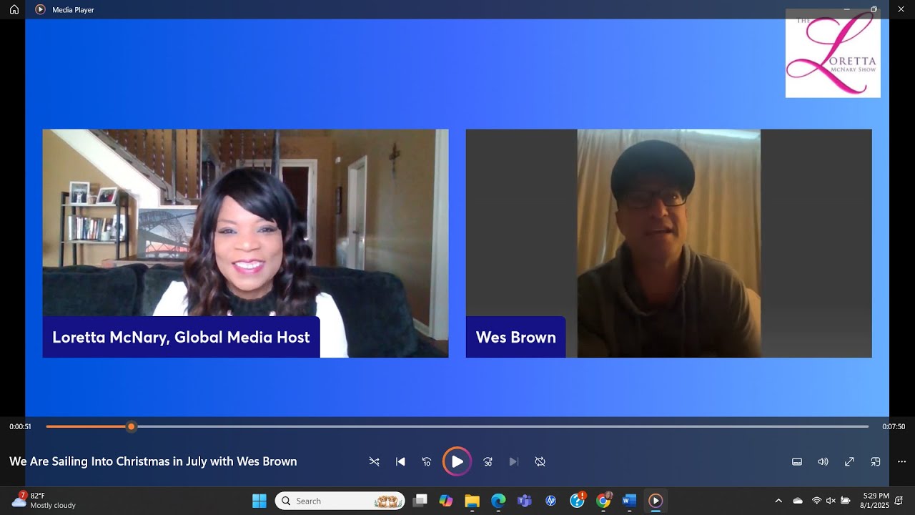Play the video
The image size is (915, 515).
pyautogui.click(x=457, y=461)
